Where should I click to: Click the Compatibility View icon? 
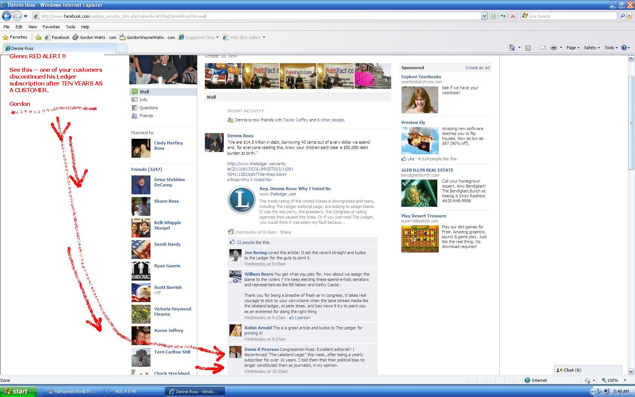click(x=493, y=16)
